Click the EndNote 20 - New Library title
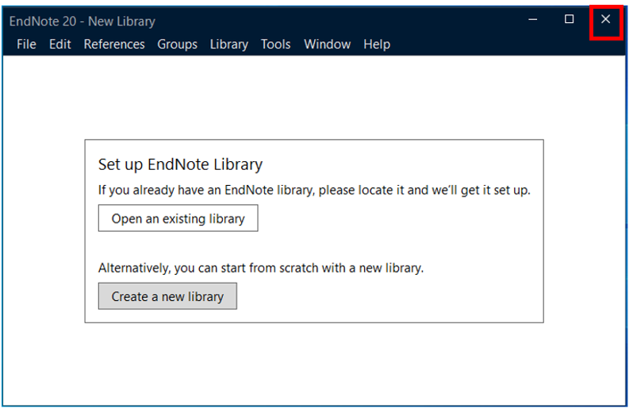This screenshot has height=413, width=633. 82,21
